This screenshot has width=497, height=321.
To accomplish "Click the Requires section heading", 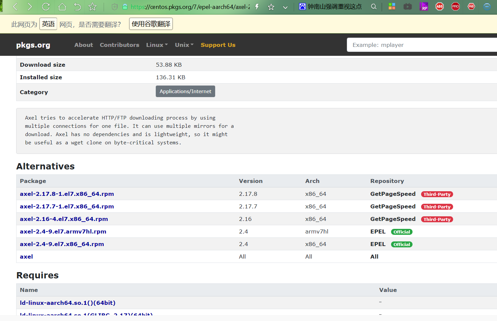I will 37,275.
